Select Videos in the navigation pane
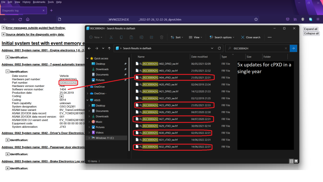This screenshot has width=323, height=182. pyautogui.click(x=99, y=133)
